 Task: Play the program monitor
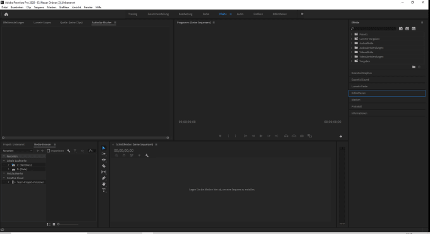(261, 136)
